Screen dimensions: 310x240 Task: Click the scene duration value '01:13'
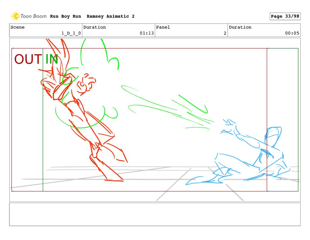[x=147, y=33]
